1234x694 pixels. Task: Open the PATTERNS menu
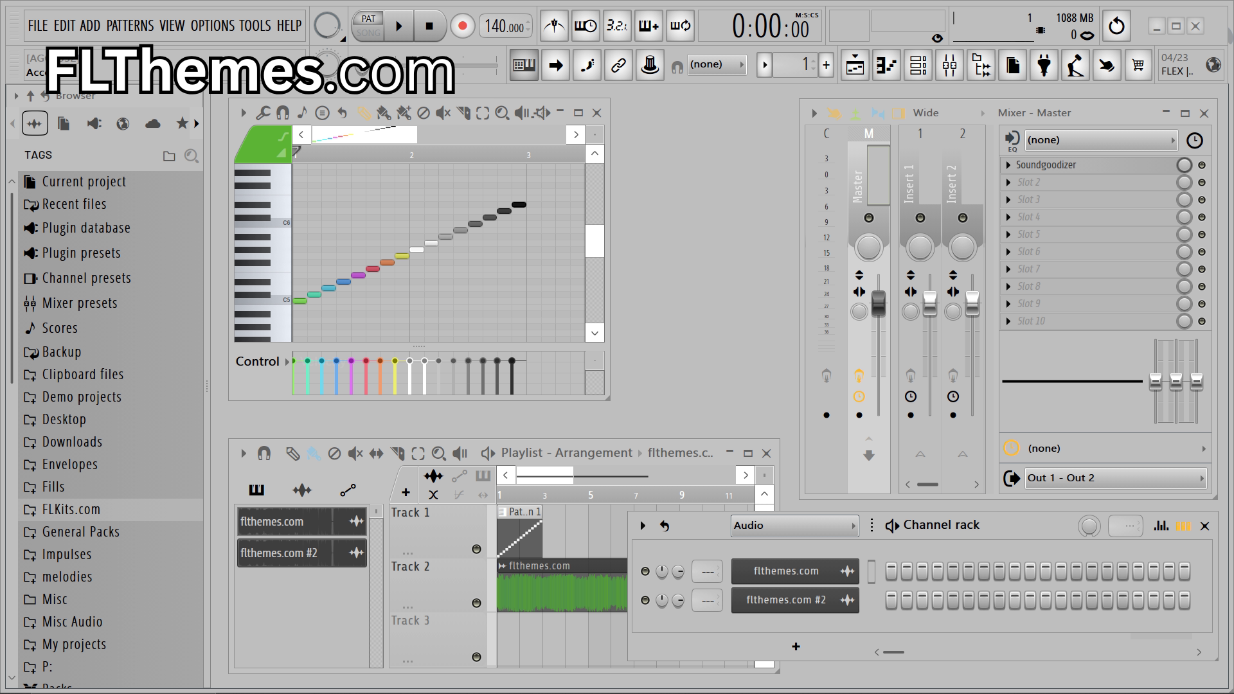coord(130,26)
